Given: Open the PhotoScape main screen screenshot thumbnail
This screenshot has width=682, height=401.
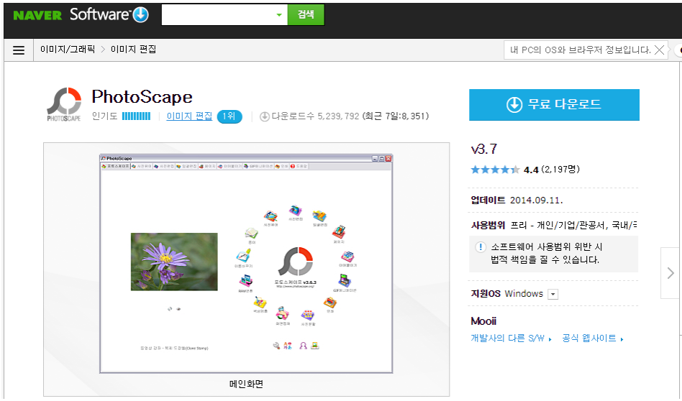Looking at the screenshot, I should [x=246, y=264].
